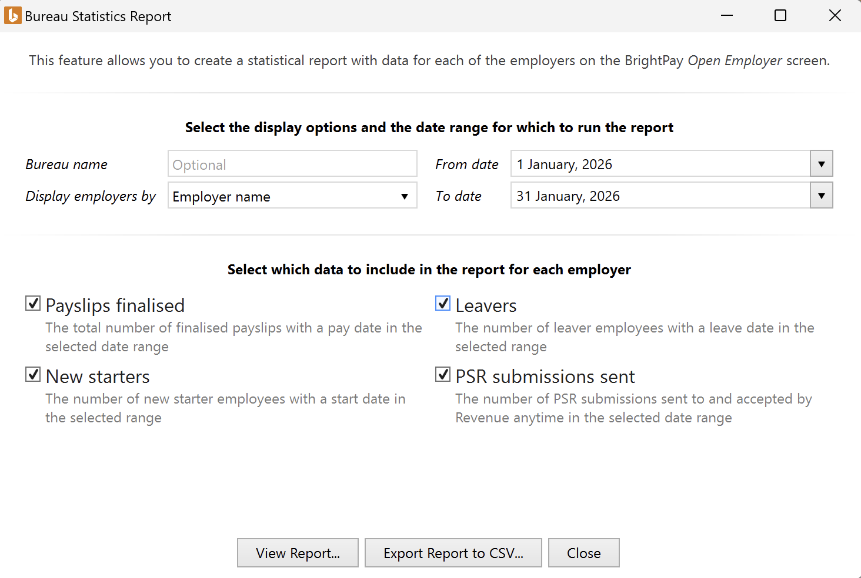Minimize the Bureau Statistics Report window
The image size is (861, 578).
click(727, 16)
